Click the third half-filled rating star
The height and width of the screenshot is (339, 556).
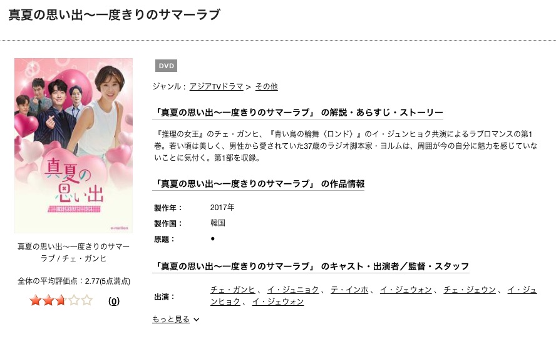[61, 300]
